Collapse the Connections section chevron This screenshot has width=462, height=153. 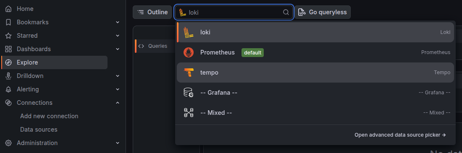(x=118, y=103)
